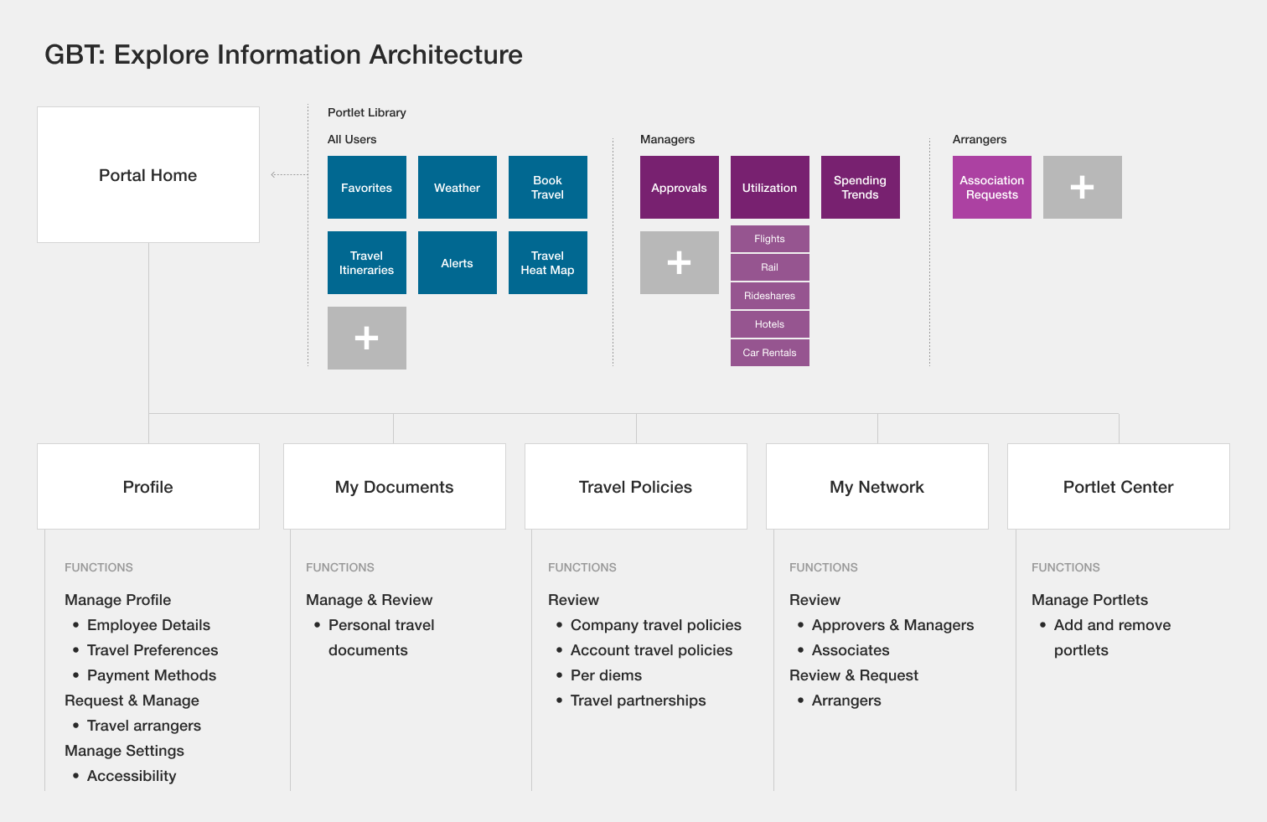Click the Favorites portlet tile
1267x822 pixels.
[x=367, y=188]
